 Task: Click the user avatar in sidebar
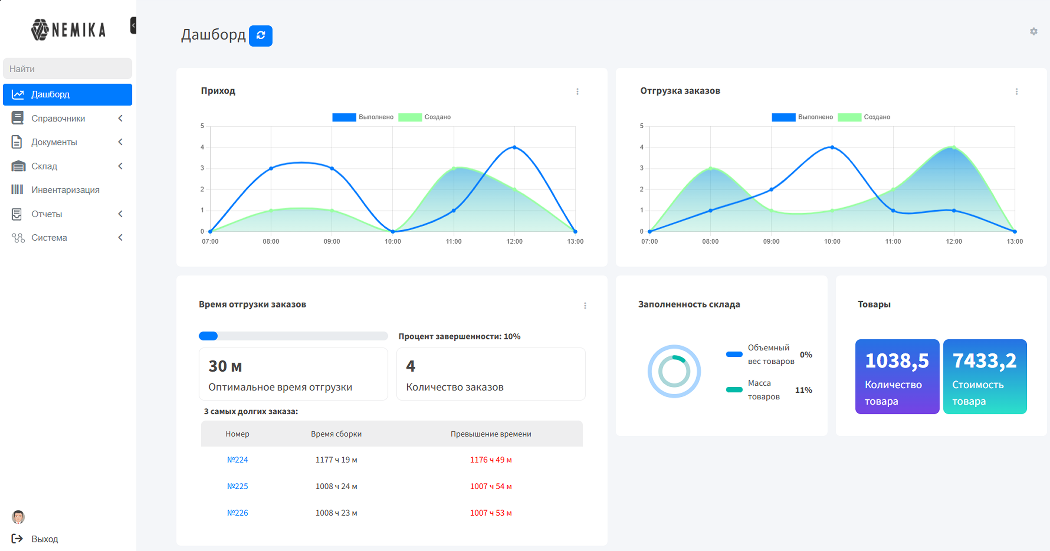(x=18, y=516)
